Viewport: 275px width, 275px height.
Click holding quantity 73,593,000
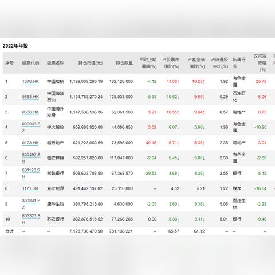click(x=122, y=143)
